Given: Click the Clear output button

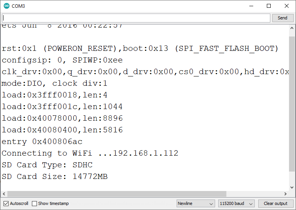Looking at the screenshot, I should [275, 203].
